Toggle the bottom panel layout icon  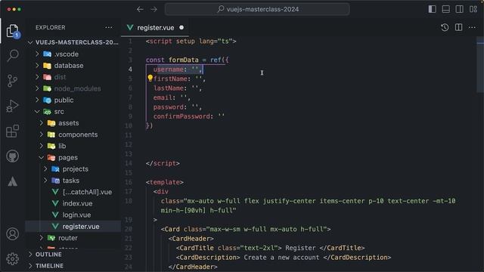point(445,9)
